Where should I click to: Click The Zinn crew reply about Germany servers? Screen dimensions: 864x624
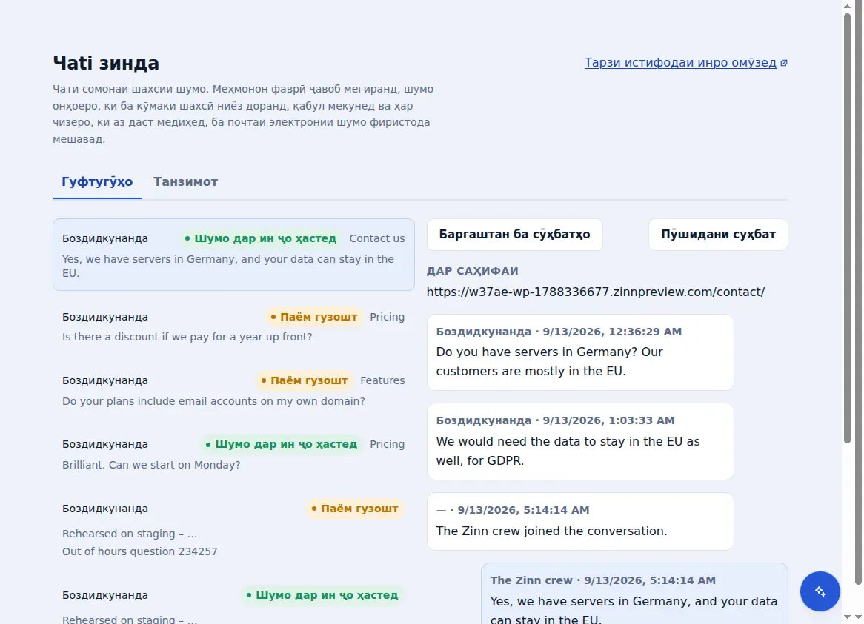pyautogui.click(x=634, y=594)
